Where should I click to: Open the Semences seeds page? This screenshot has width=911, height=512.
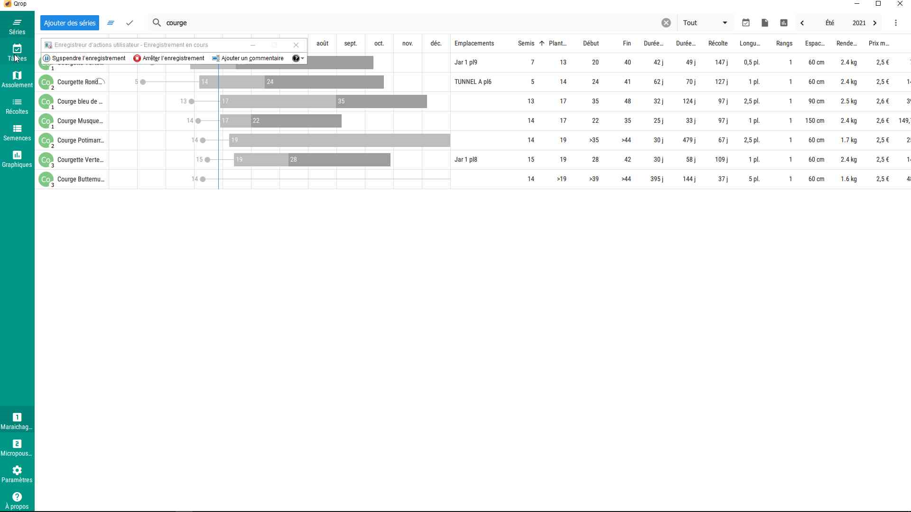click(17, 133)
